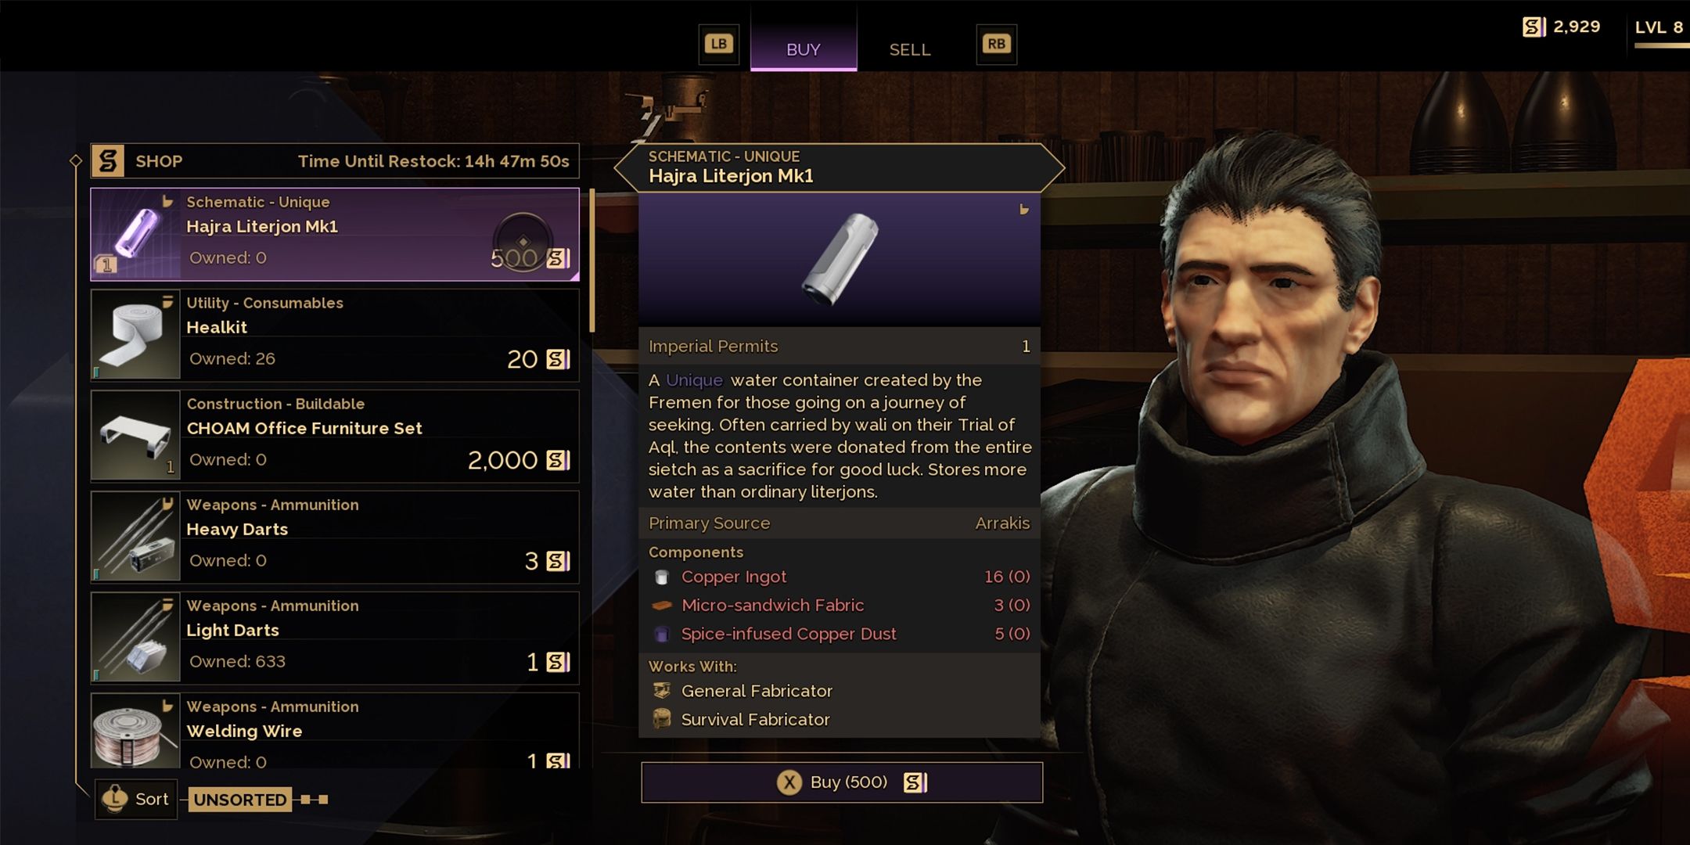Click the Sort button

tap(136, 799)
